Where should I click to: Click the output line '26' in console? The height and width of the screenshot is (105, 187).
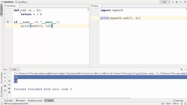15,77
